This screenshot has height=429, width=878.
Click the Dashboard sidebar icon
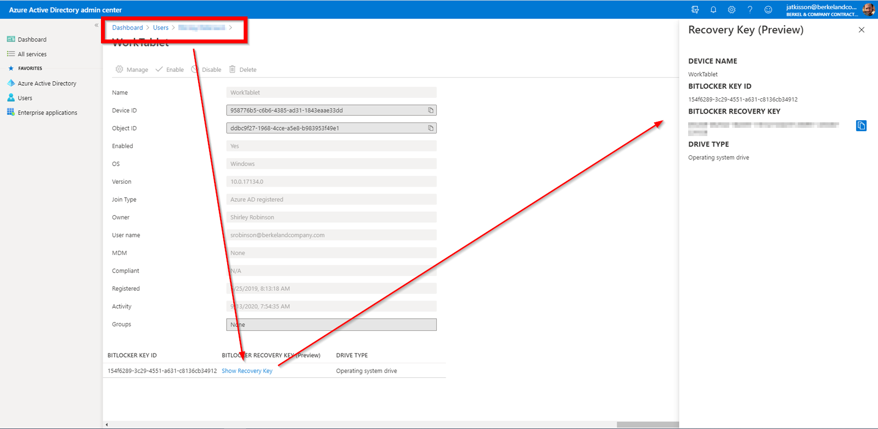click(11, 39)
